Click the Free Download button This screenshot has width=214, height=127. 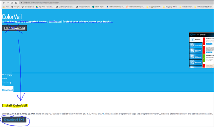click(15, 28)
